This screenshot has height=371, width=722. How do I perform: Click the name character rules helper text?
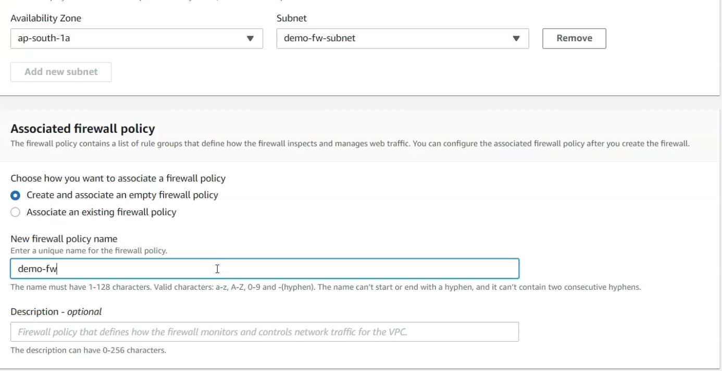click(326, 287)
